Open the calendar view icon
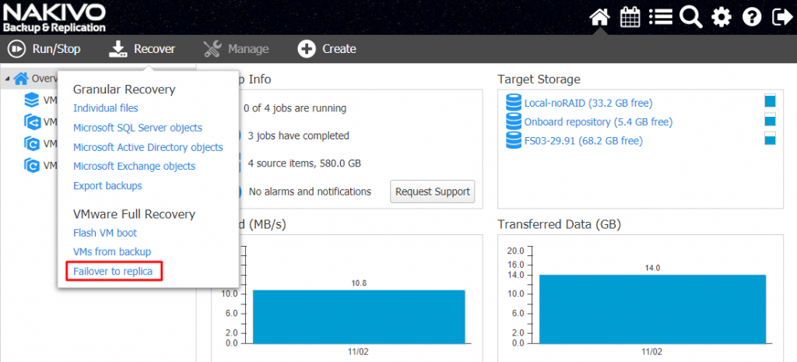The height and width of the screenshot is (362, 797). click(x=630, y=19)
